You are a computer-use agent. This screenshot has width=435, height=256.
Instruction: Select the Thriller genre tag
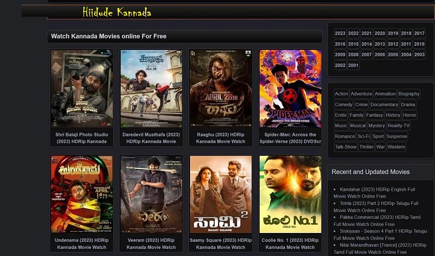click(367, 147)
